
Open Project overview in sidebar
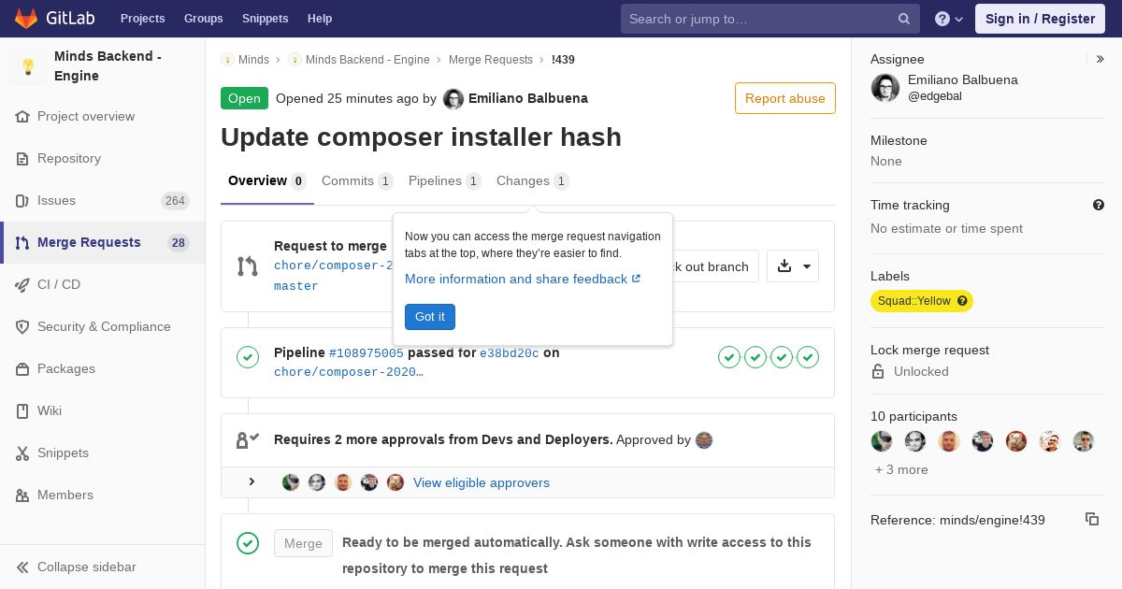[x=103, y=117]
